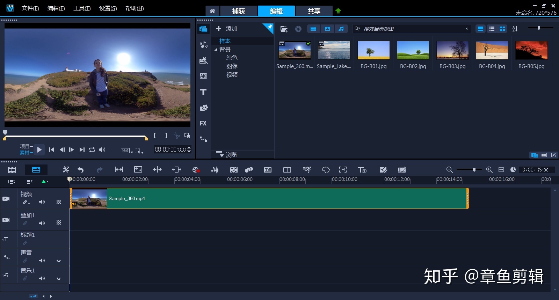Switch to Timeline view button
Viewport: 559px width, 300px height.
(36, 170)
